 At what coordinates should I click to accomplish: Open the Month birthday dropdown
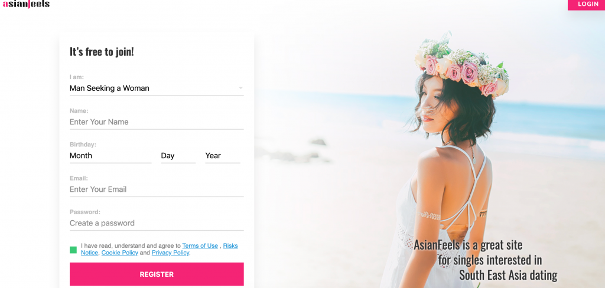tap(110, 156)
